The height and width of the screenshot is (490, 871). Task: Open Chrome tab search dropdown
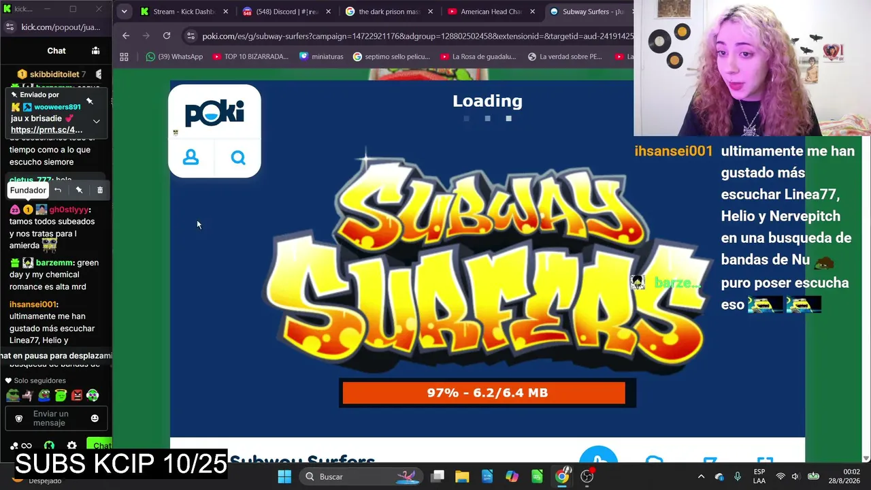coord(124,12)
